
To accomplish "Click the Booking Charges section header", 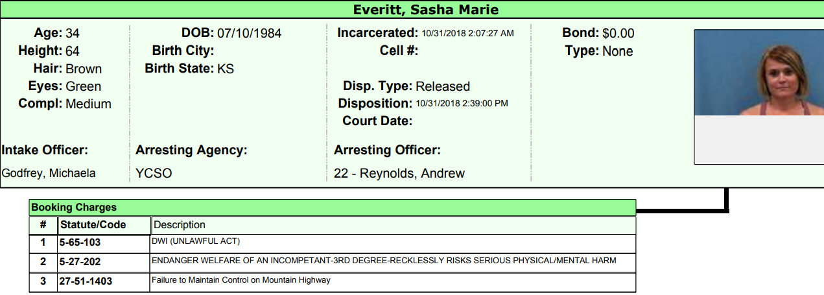I will [x=74, y=207].
